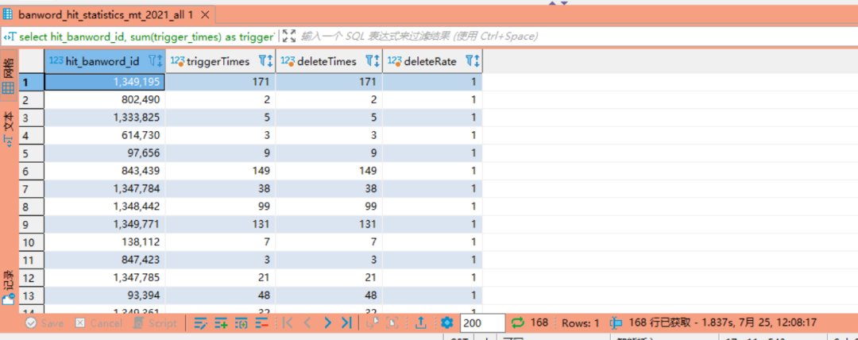
Task: Click the SQL query text in the filter bar
Action: click(145, 37)
